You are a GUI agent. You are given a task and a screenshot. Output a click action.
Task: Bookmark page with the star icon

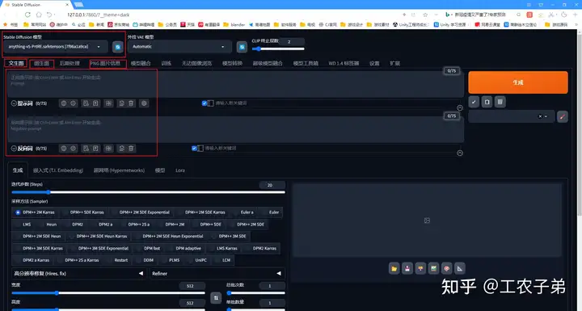tap(425, 15)
